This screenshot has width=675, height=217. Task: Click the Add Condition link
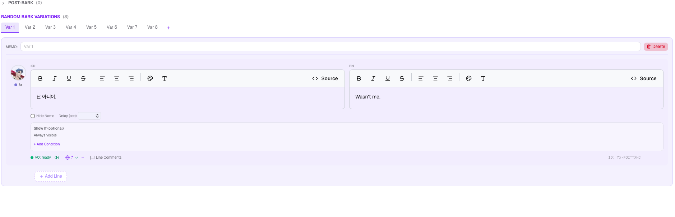(47, 144)
